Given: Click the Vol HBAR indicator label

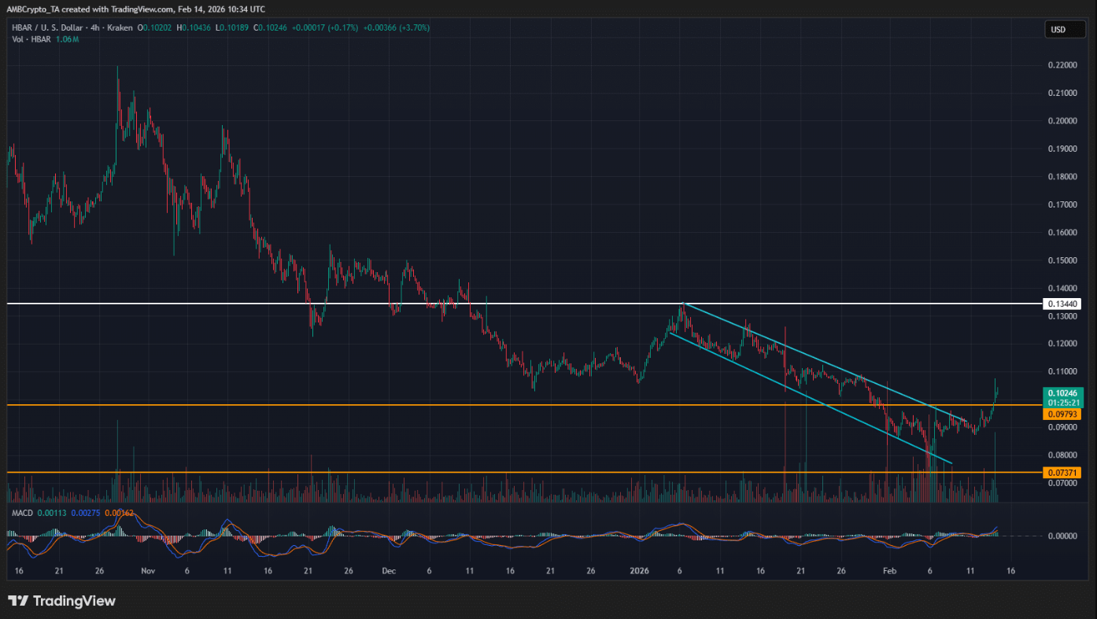Looking at the screenshot, I should [x=31, y=39].
